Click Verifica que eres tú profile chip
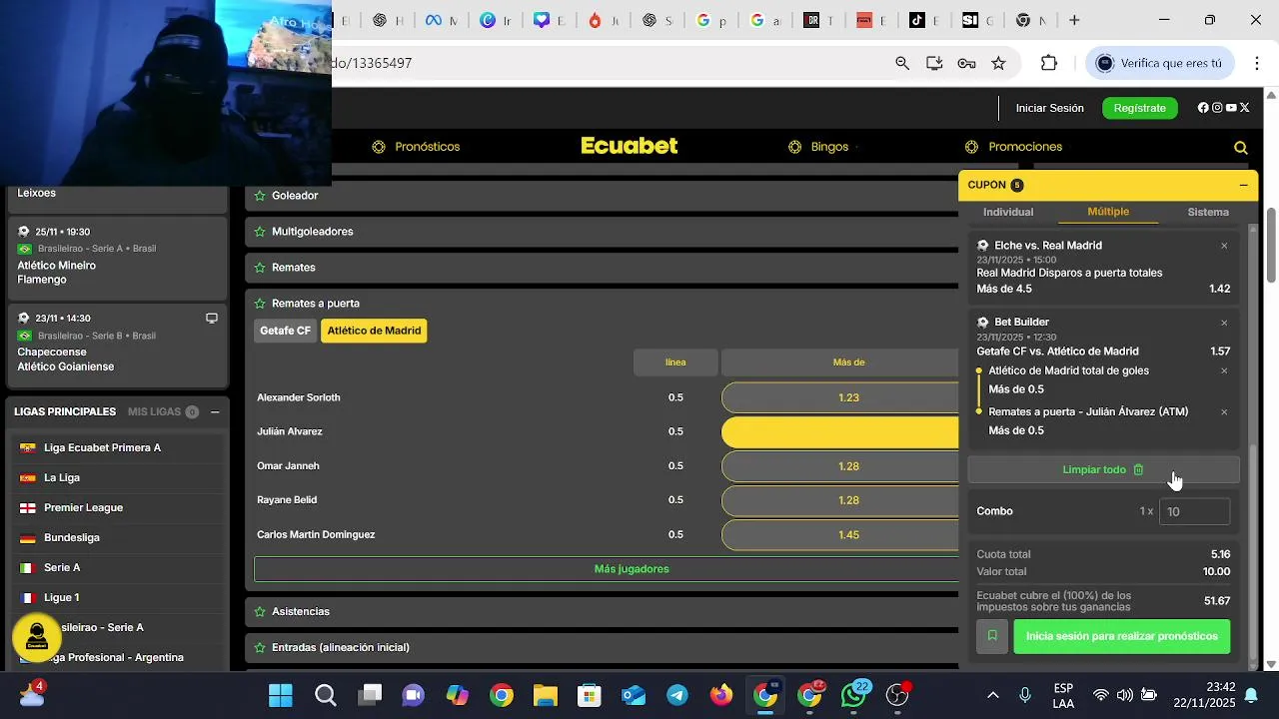 click(1162, 63)
